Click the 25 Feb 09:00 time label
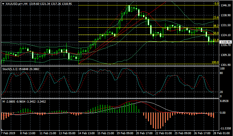233x136 pixels. point(183,133)
